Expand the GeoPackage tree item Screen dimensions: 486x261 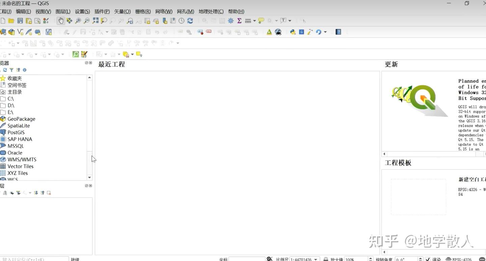click(x=21, y=119)
